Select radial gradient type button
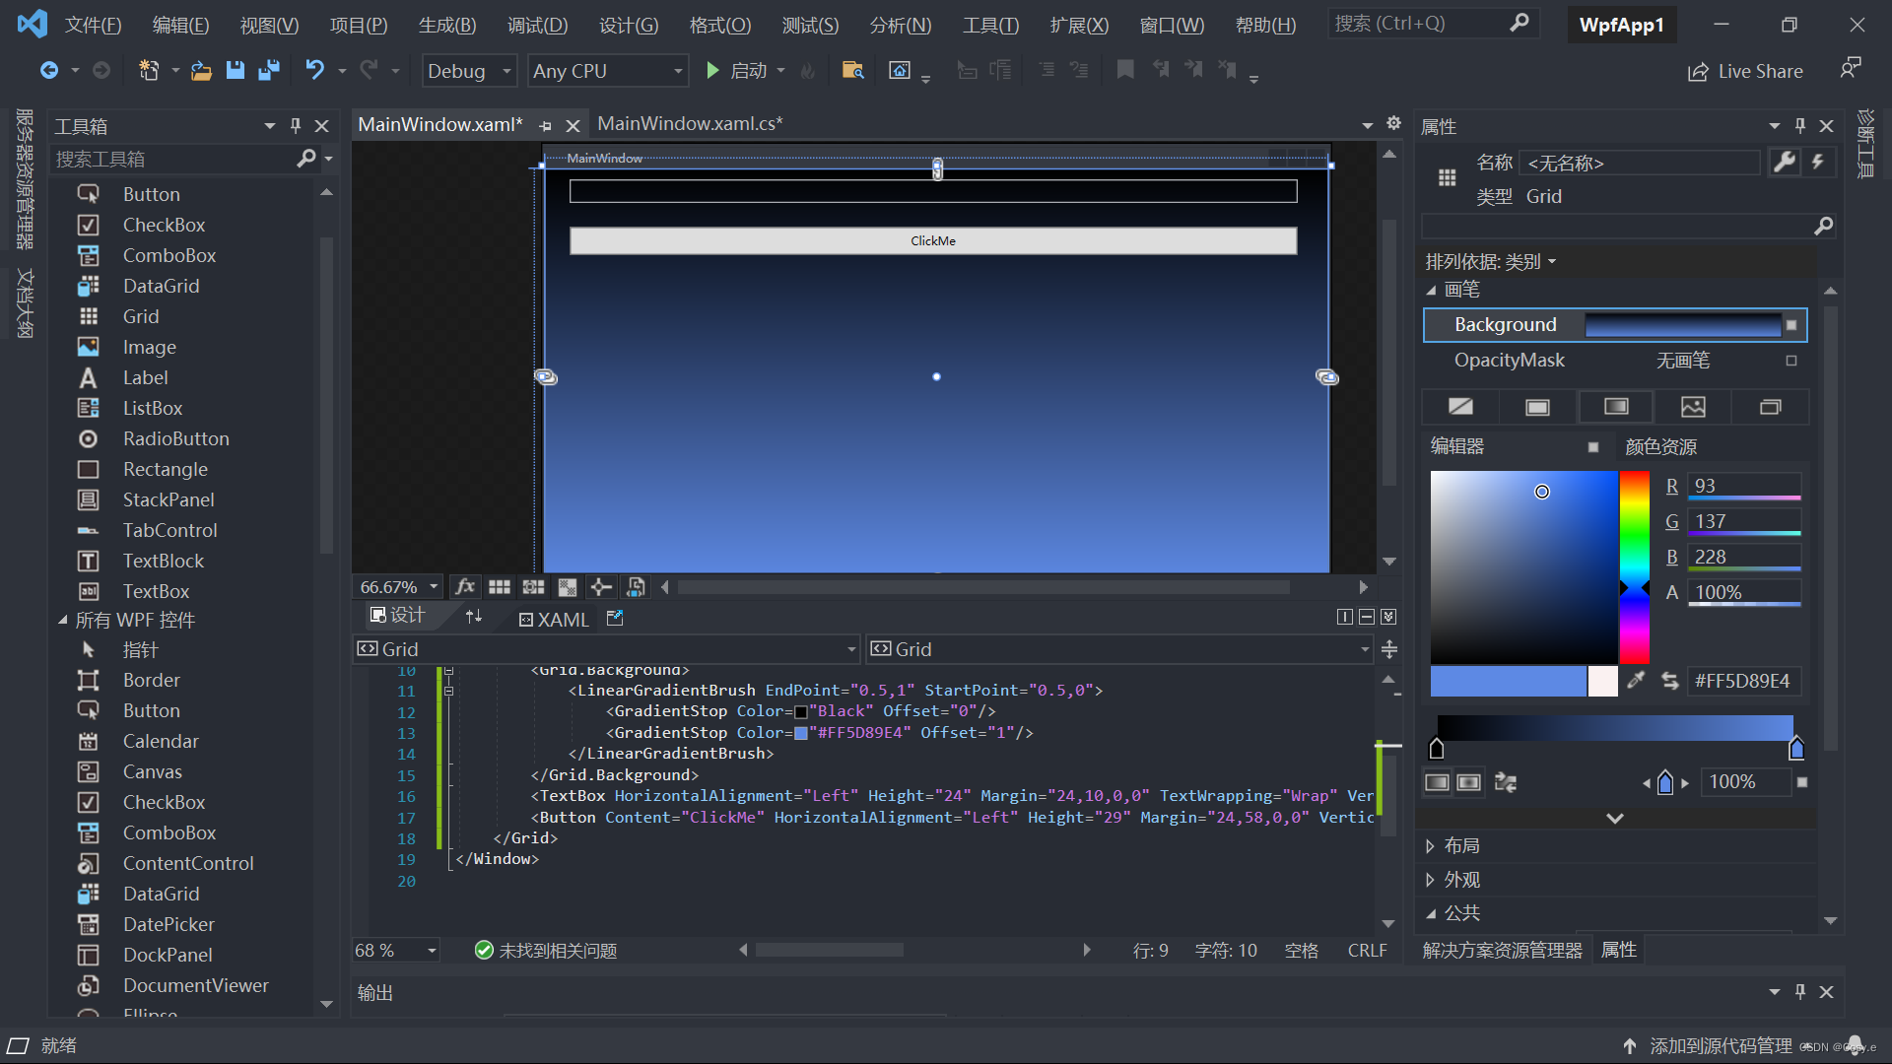This screenshot has width=1892, height=1064. tap(1468, 782)
